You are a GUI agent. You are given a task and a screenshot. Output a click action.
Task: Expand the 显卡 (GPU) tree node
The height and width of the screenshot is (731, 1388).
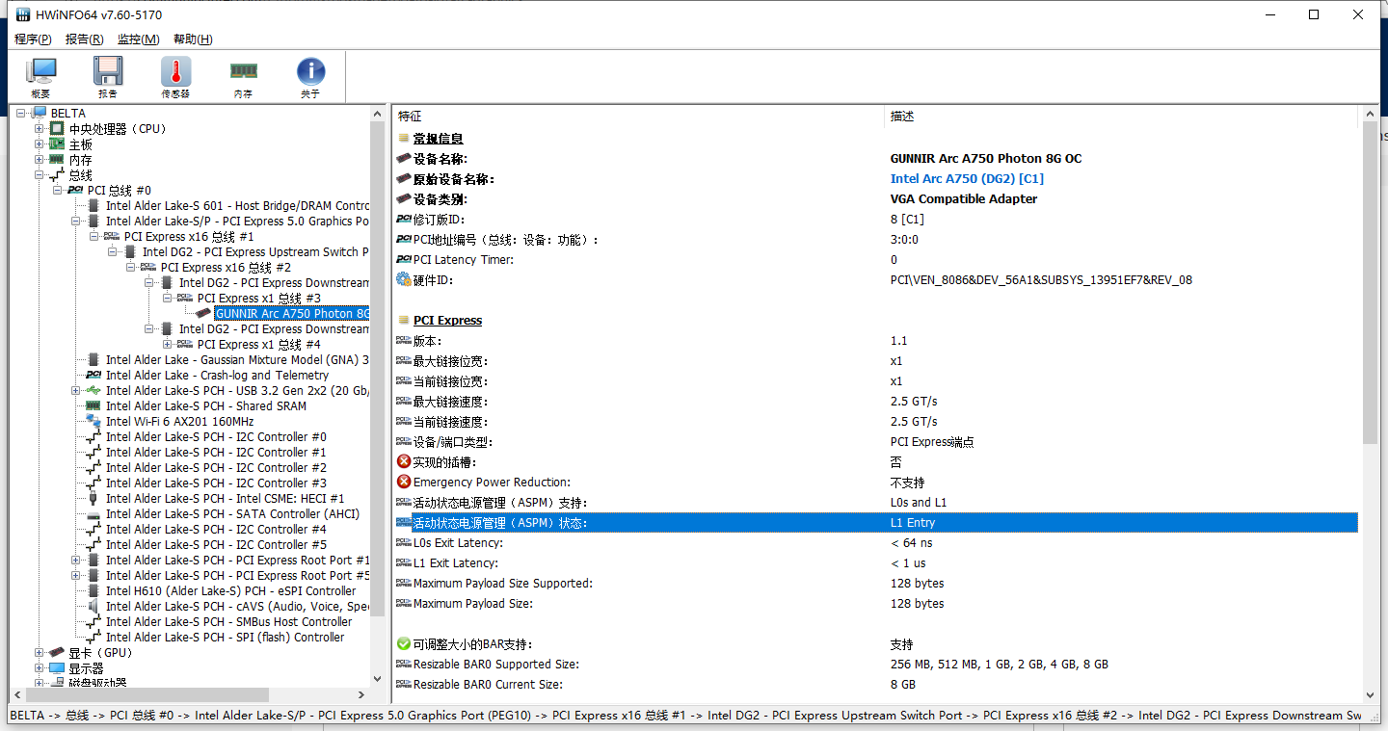coord(40,653)
